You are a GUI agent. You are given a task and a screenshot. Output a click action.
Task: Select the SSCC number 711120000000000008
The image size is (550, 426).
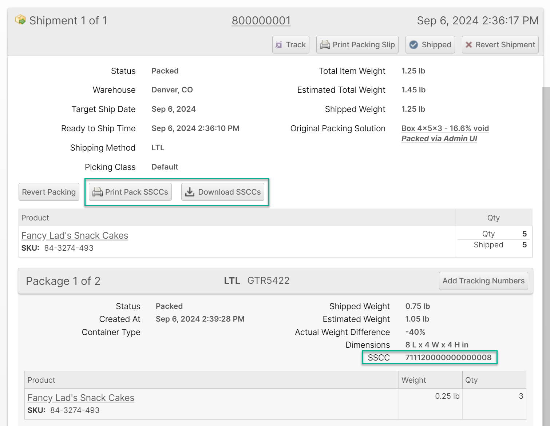448,358
